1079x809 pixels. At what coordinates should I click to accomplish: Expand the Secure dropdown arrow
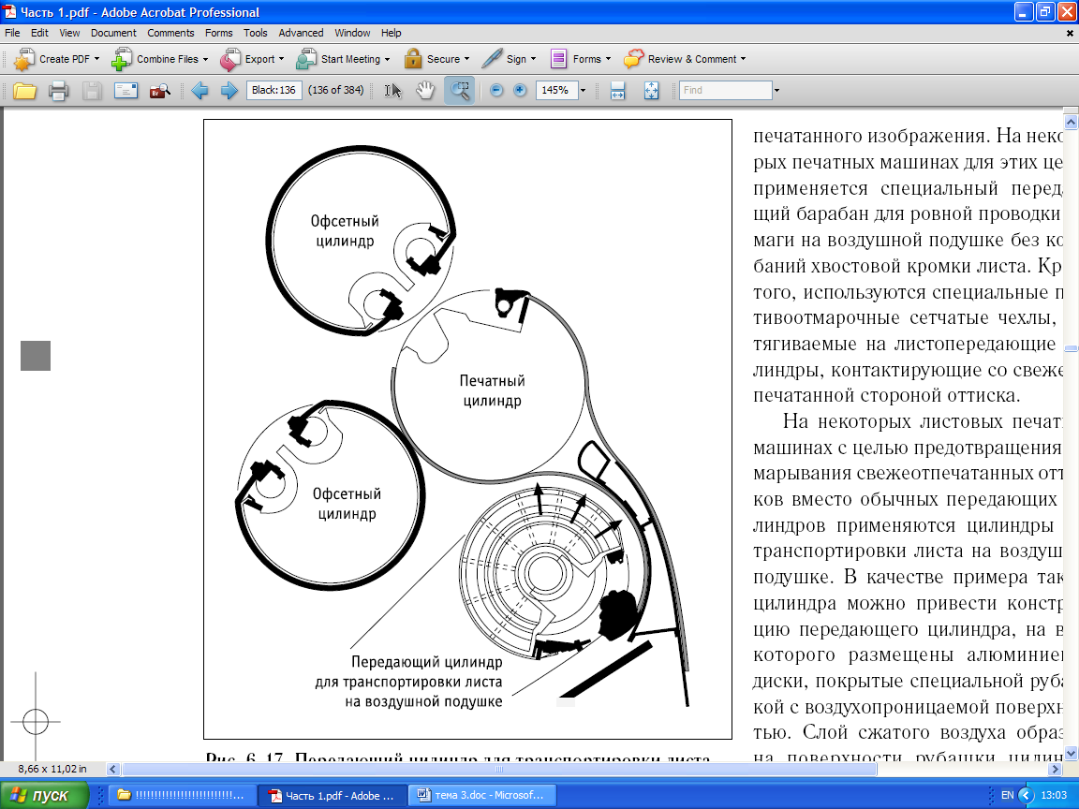(466, 59)
